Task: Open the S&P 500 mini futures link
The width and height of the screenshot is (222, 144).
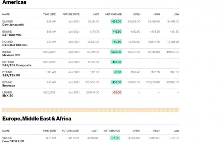Action: pyautogui.click(x=12, y=35)
